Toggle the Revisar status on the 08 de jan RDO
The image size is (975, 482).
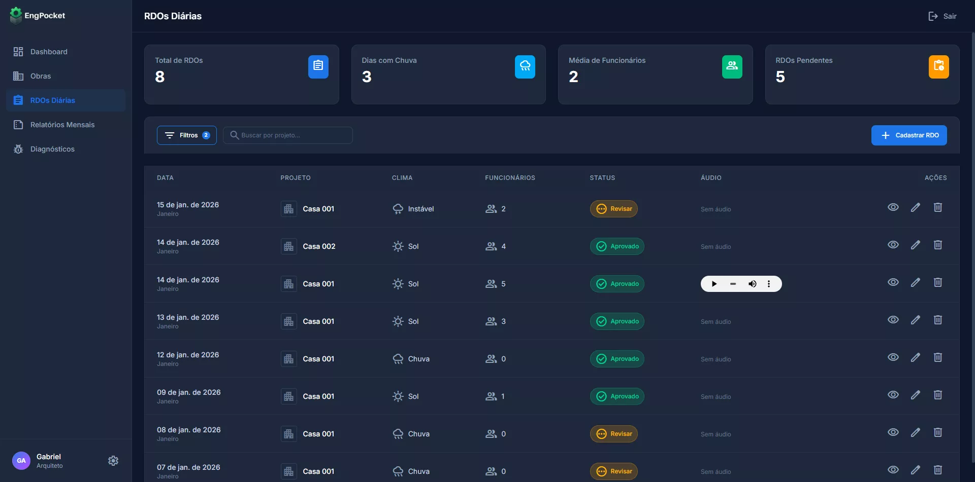coord(613,434)
